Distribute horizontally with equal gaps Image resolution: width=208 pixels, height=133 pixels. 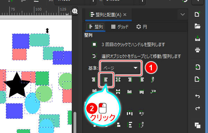point(130,113)
